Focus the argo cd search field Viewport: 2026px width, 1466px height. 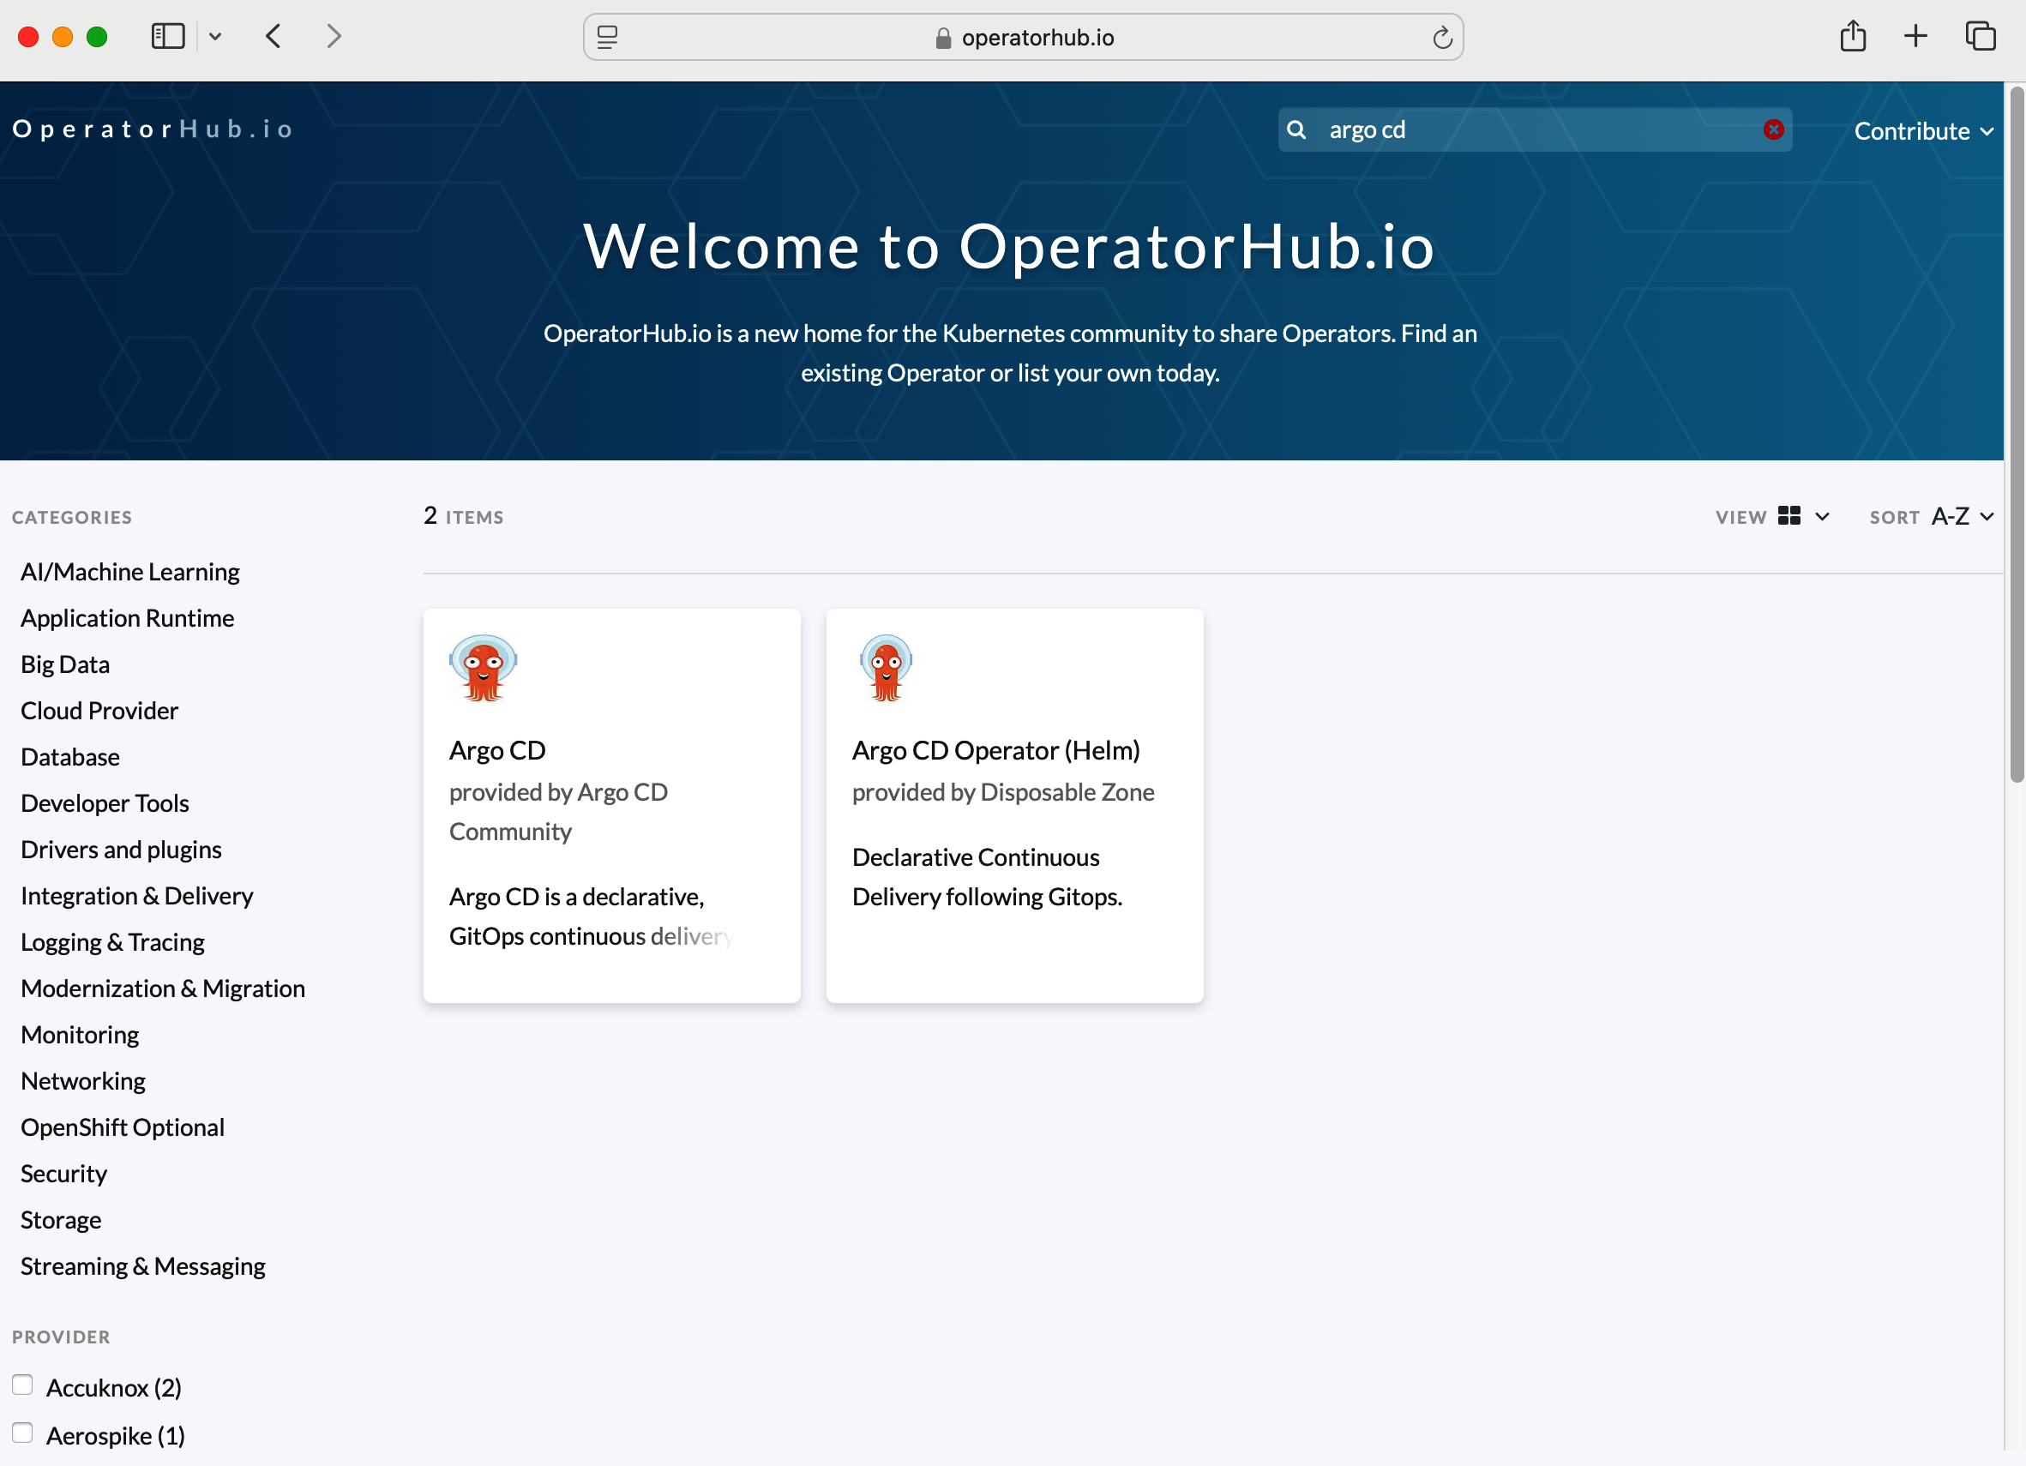[x=1536, y=130]
